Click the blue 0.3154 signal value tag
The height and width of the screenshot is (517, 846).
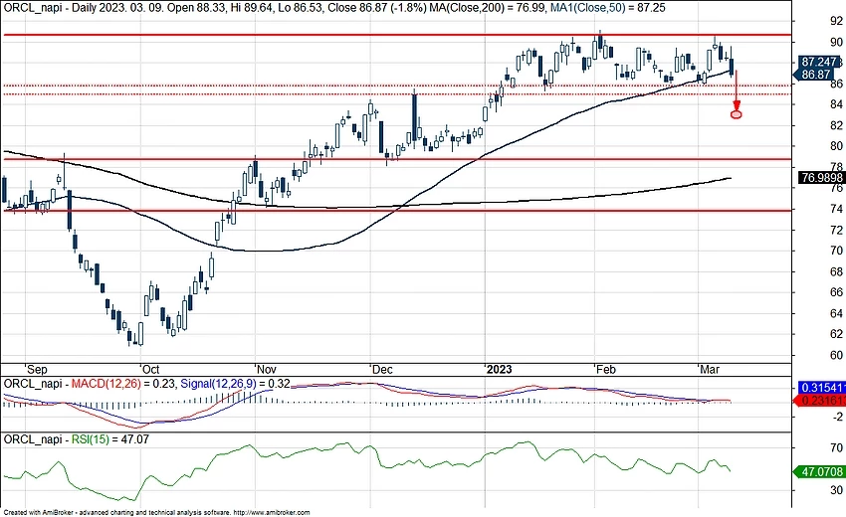(821, 388)
